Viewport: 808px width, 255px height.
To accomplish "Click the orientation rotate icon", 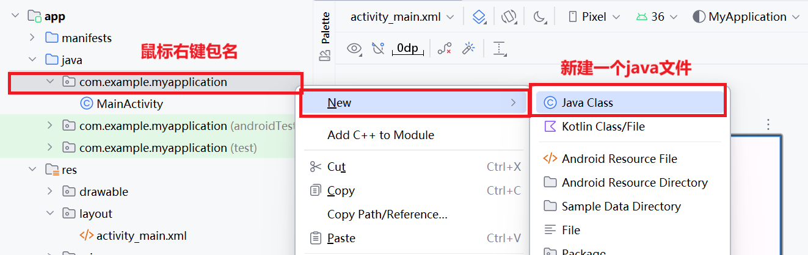I will tap(509, 17).
